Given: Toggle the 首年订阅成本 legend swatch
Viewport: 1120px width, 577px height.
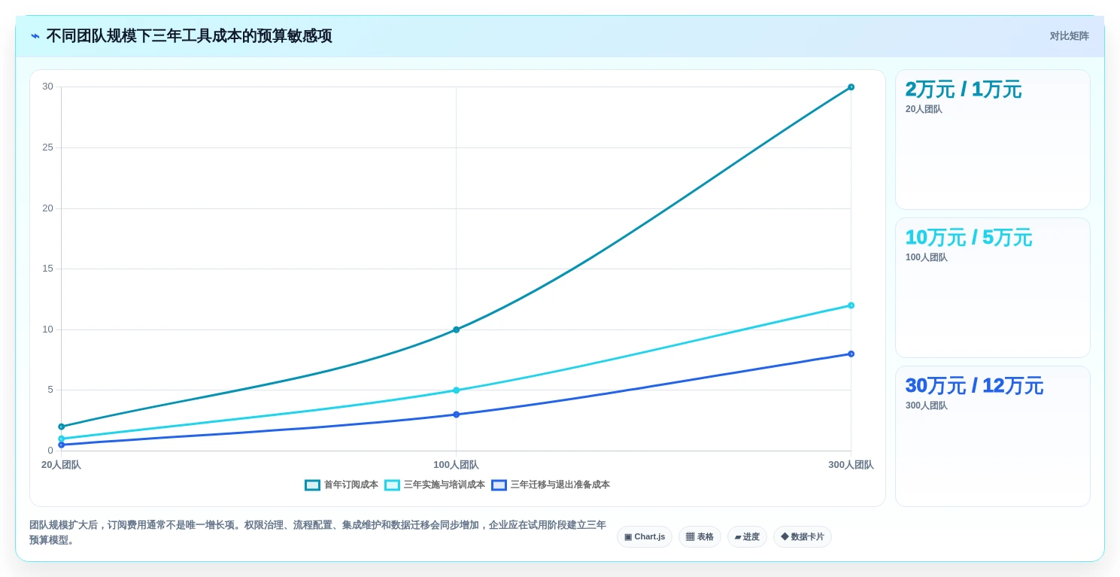Looking at the screenshot, I should (x=312, y=485).
